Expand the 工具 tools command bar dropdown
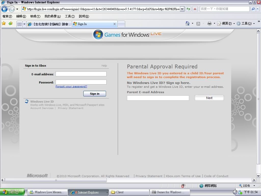The width and height of the screenshot is (261, 196). coord(254,23)
